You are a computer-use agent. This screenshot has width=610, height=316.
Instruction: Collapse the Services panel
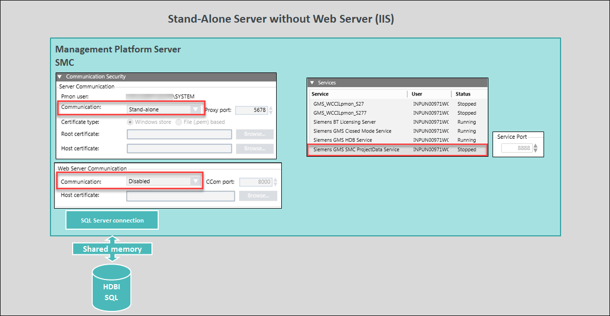[x=312, y=82]
